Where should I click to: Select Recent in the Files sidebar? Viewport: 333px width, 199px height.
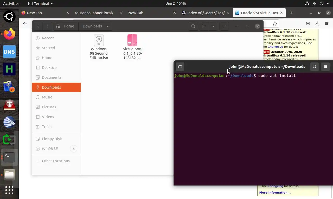[x=56, y=38]
